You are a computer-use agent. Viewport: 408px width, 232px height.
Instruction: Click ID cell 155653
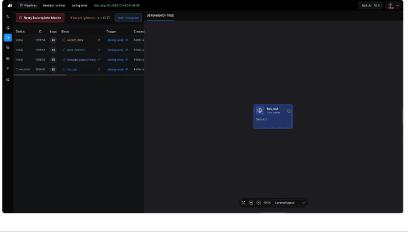tap(40, 50)
